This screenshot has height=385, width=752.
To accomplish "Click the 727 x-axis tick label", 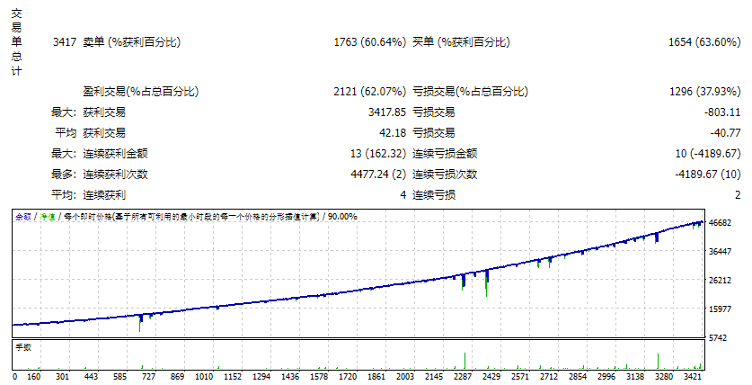I will coord(148,377).
